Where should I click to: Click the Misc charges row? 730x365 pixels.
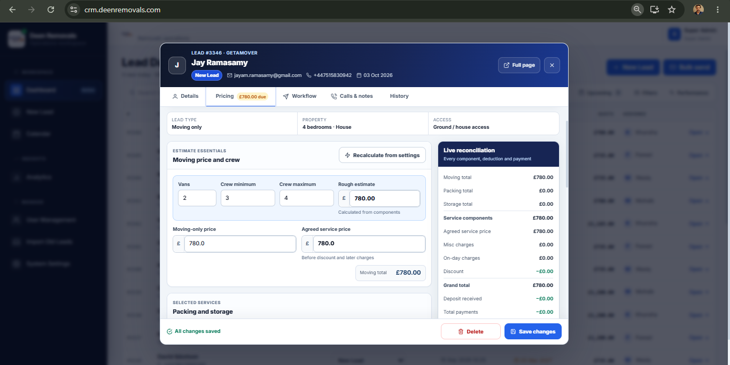coord(499,245)
